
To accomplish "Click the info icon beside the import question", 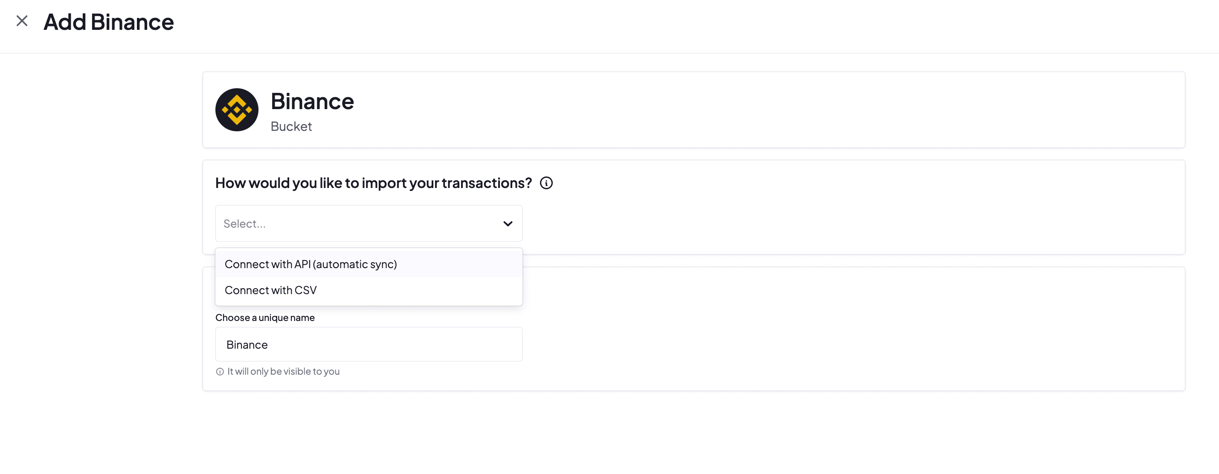I will point(546,183).
